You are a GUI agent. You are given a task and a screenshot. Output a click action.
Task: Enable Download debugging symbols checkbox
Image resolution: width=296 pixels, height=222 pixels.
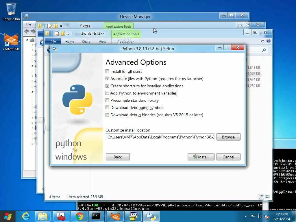point(108,108)
